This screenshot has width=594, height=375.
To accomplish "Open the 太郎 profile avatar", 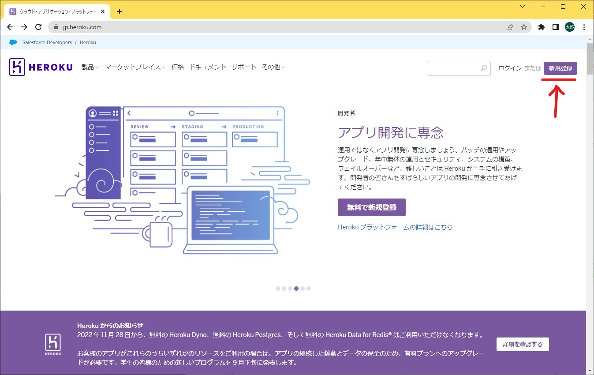I will [x=570, y=27].
